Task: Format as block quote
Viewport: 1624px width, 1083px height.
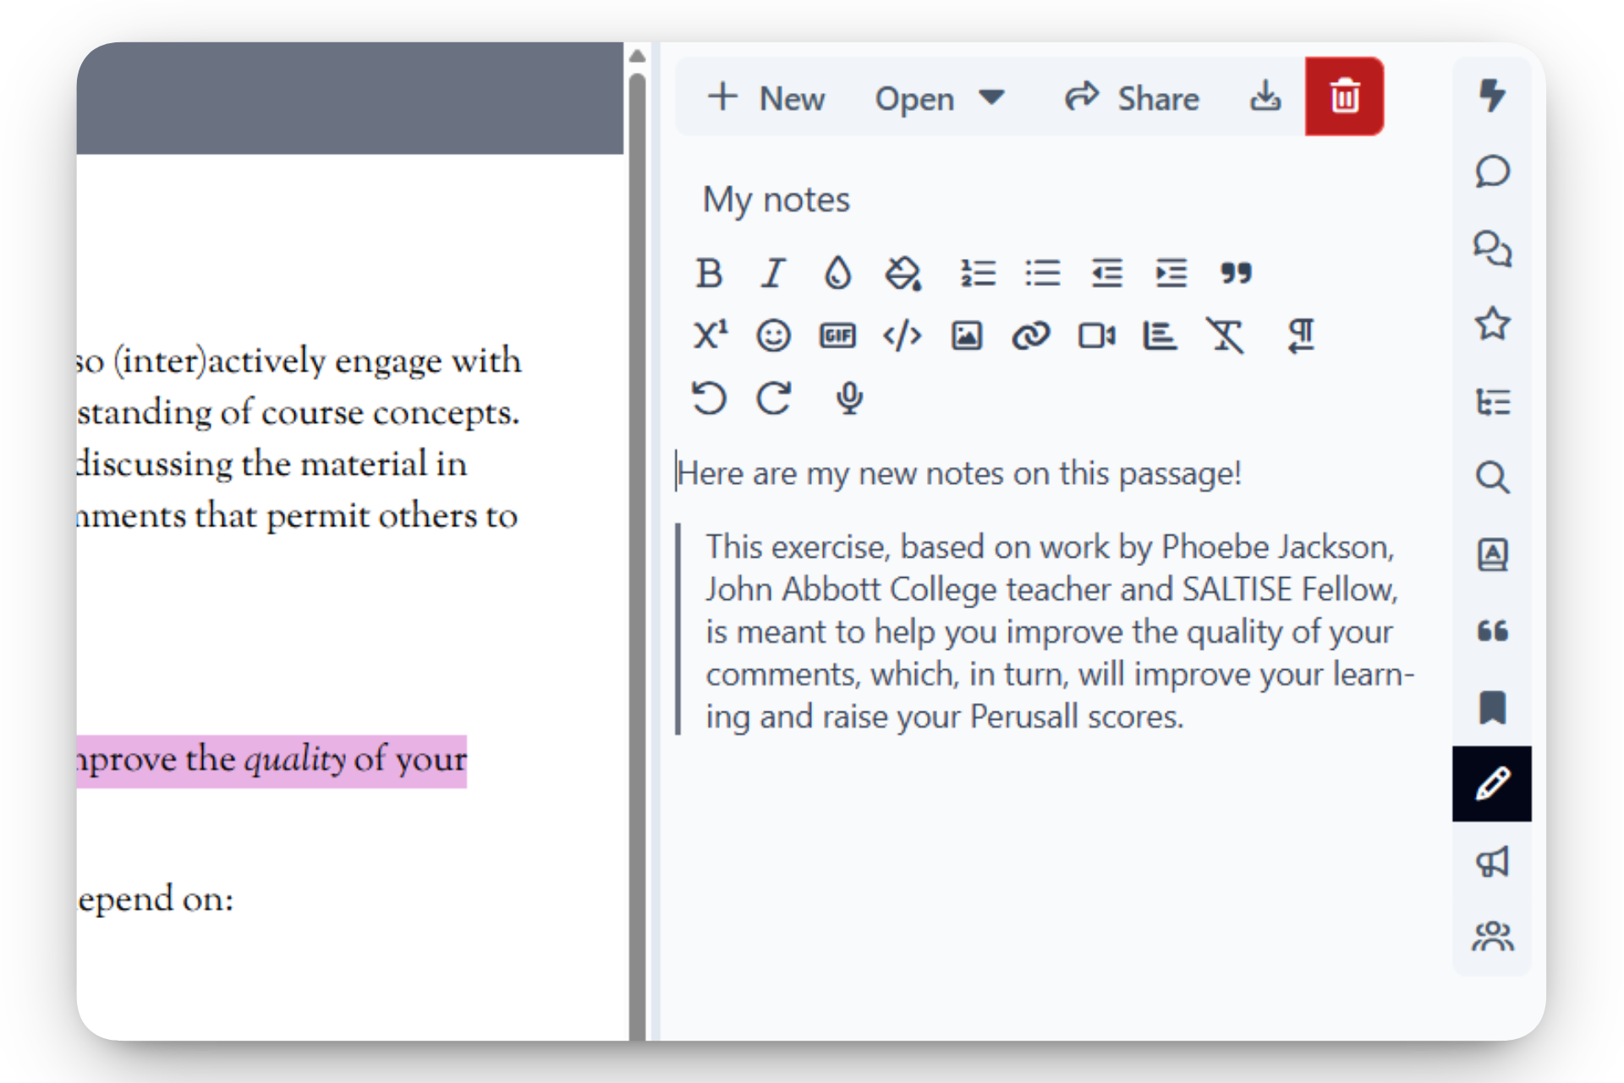Action: click(x=1236, y=273)
